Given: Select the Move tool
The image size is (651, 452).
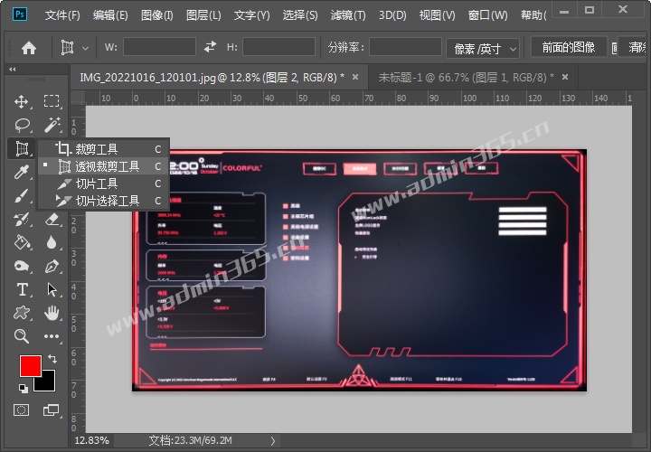Looking at the screenshot, I should [21, 101].
